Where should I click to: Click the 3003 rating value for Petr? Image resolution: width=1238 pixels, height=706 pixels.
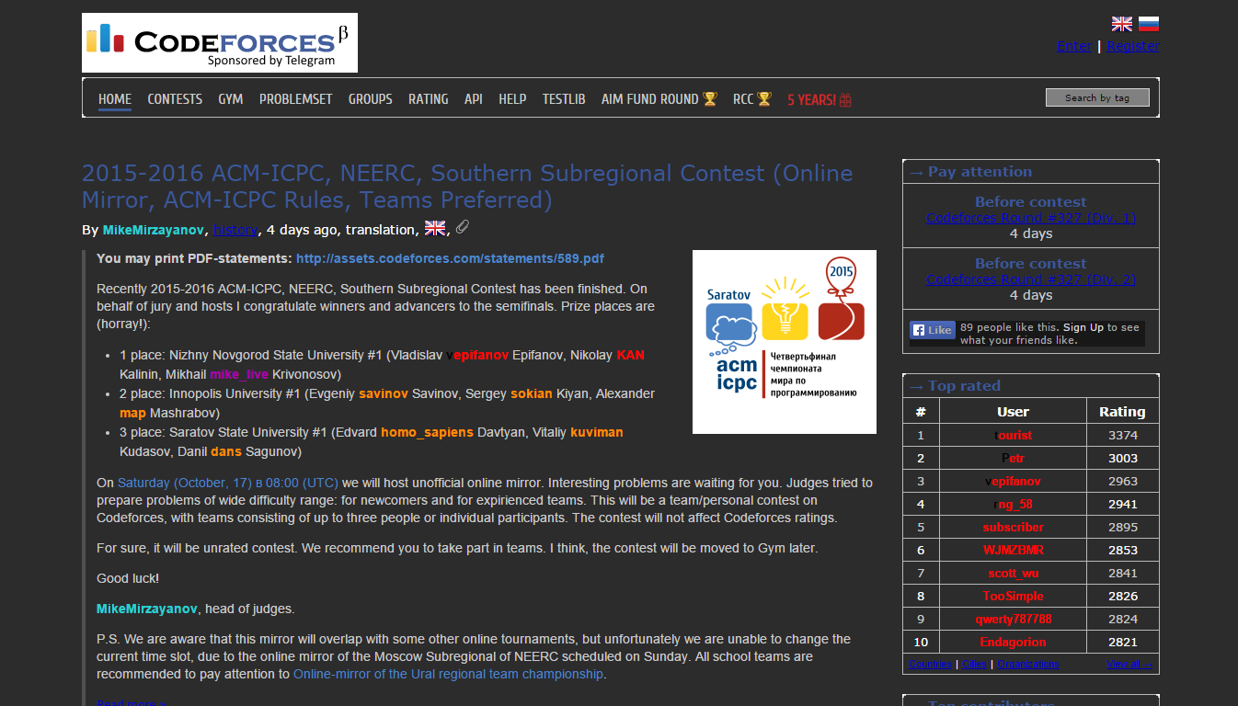tap(1123, 458)
